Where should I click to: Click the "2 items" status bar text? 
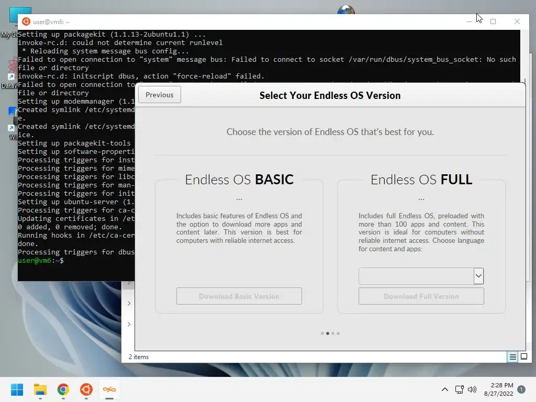[138, 357]
